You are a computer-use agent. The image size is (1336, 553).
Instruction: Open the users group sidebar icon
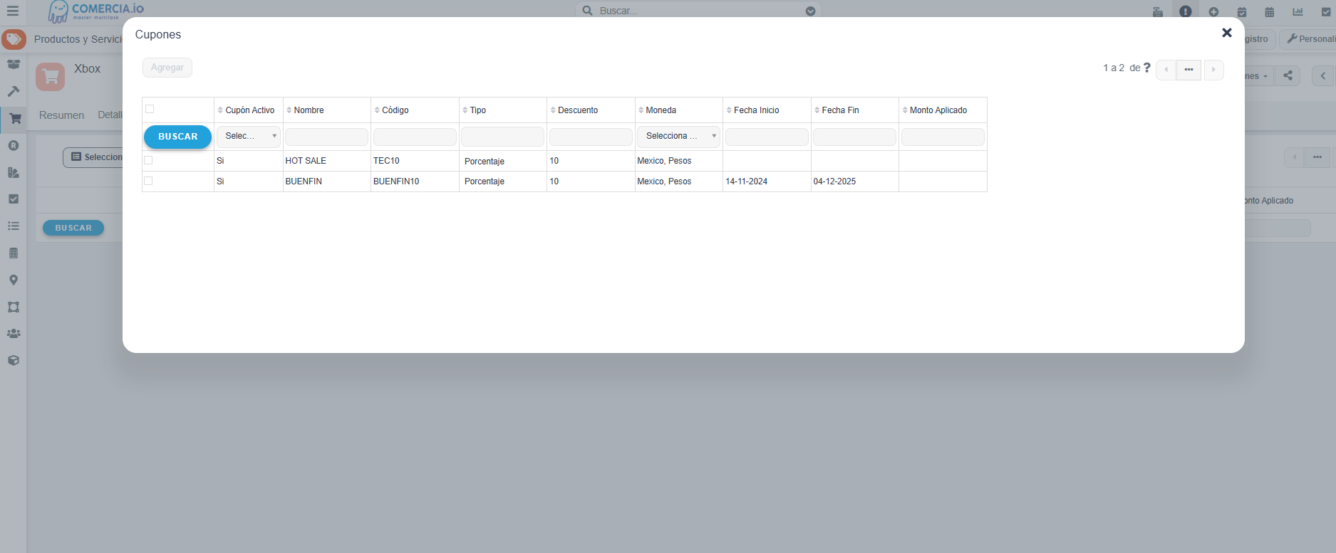tap(14, 333)
